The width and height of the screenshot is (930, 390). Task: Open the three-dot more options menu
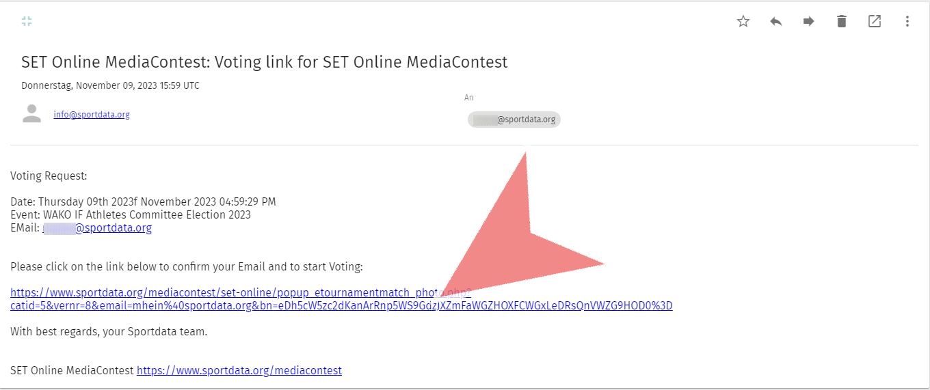[x=907, y=21]
